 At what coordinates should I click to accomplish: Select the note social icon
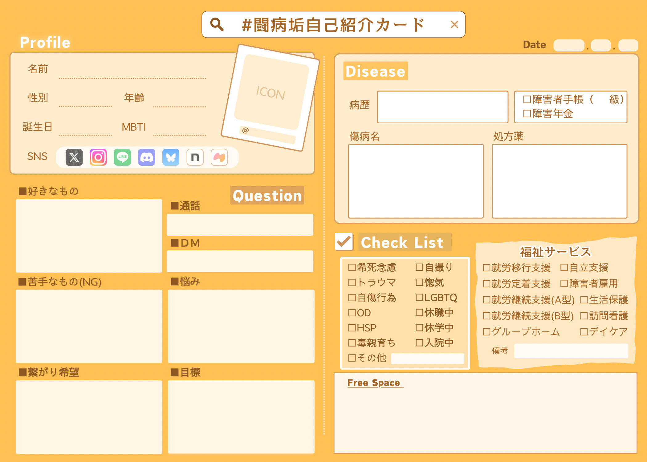click(x=196, y=159)
